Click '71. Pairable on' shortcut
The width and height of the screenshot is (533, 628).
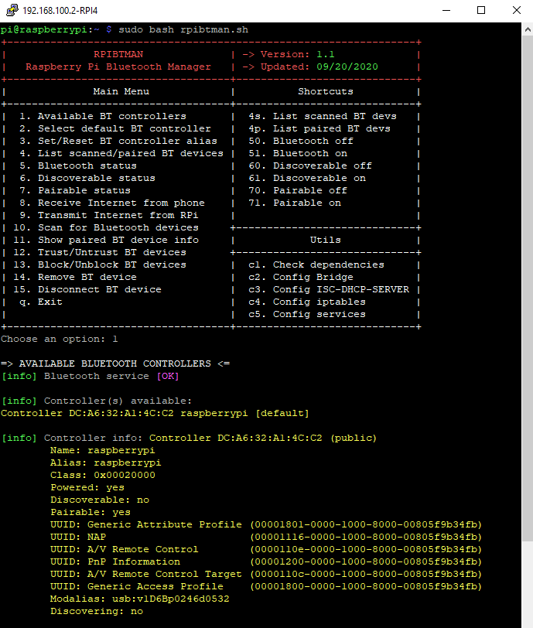click(295, 203)
